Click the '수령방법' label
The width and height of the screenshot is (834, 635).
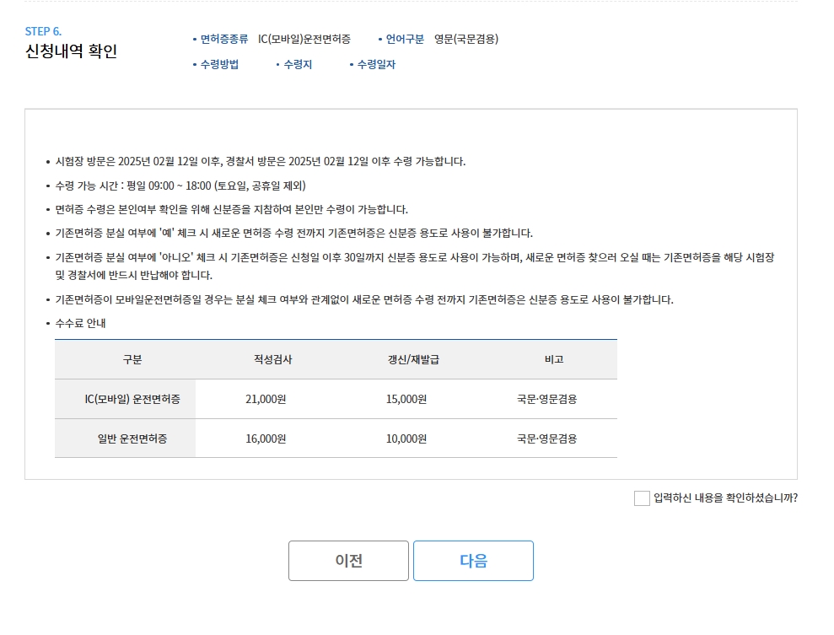tap(219, 64)
